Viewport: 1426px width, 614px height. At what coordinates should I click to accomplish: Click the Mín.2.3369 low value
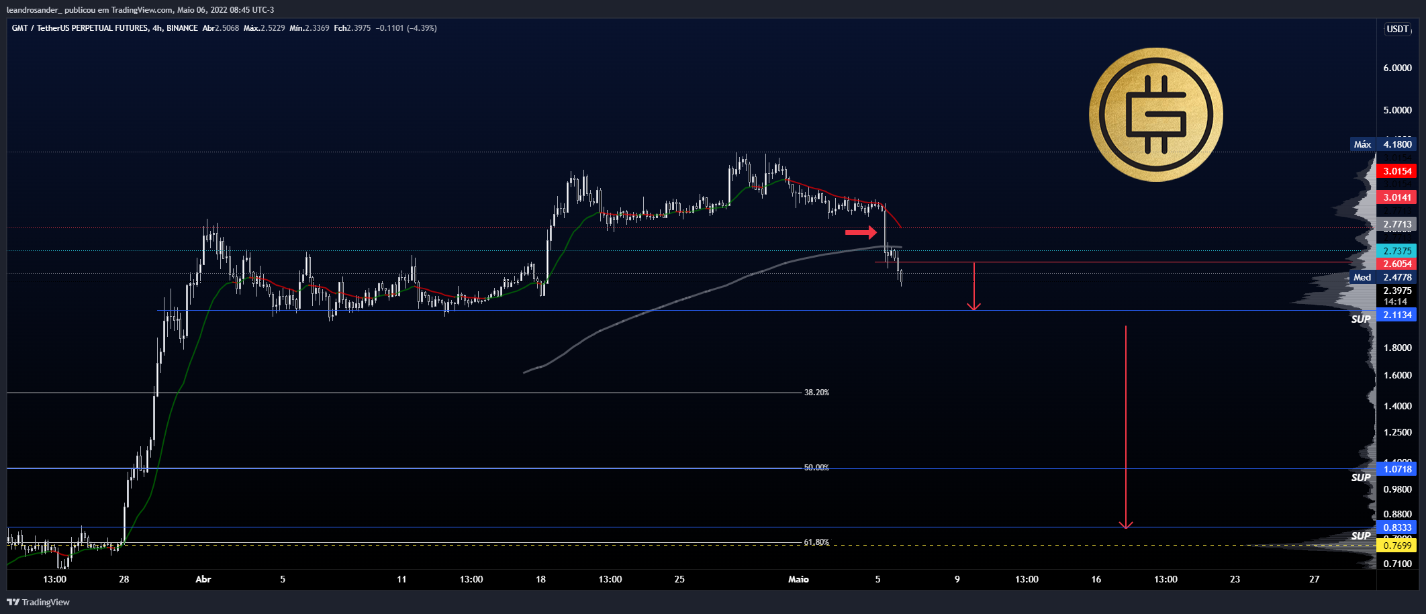tap(310, 28)
